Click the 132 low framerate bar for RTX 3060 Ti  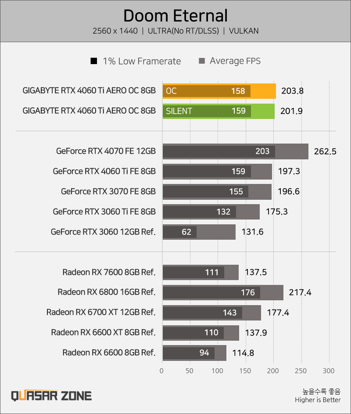[200, 212]
